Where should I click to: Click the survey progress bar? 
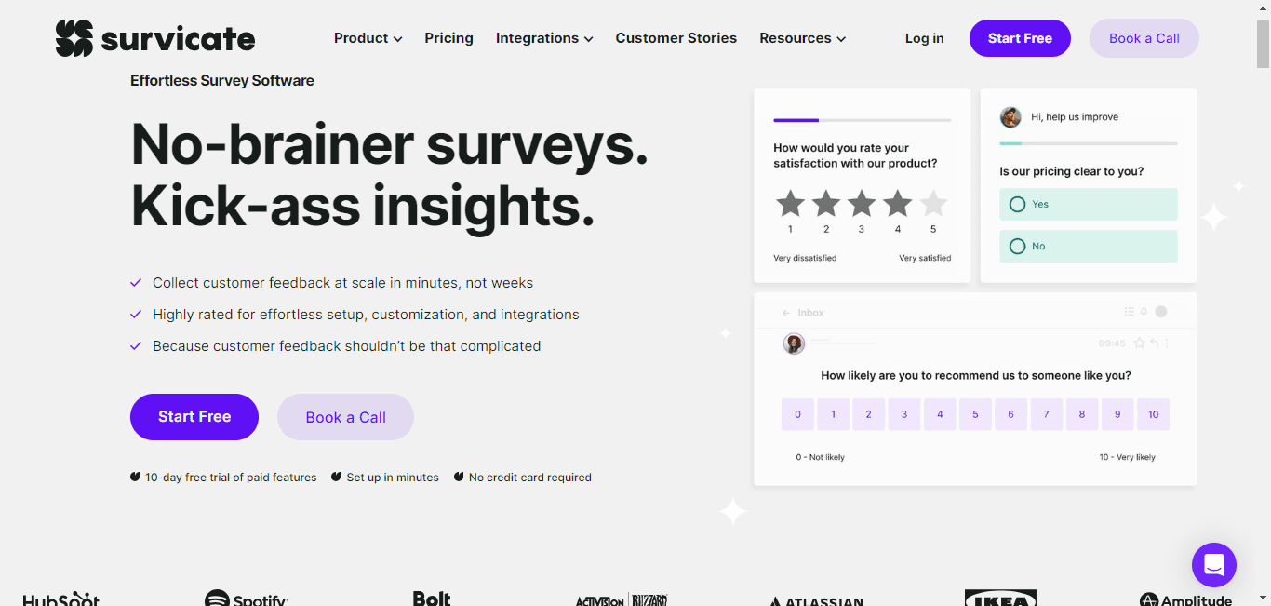click(x=862, y=120)
